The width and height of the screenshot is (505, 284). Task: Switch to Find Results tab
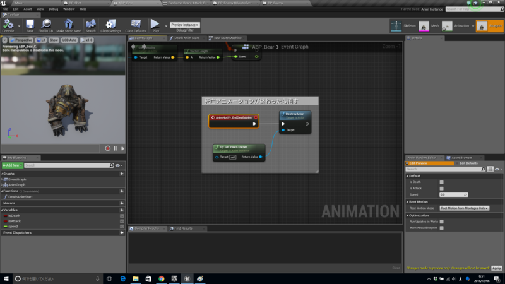click(183, 228)
